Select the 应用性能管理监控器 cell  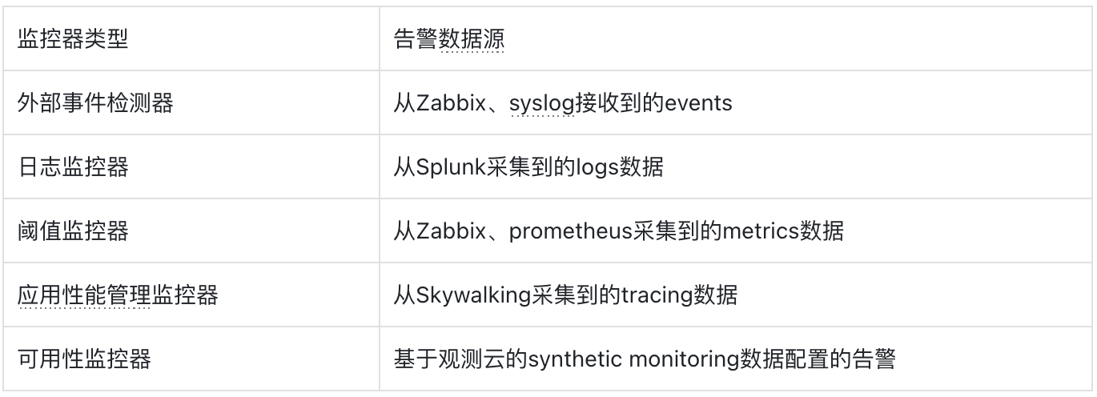[191, 295]
